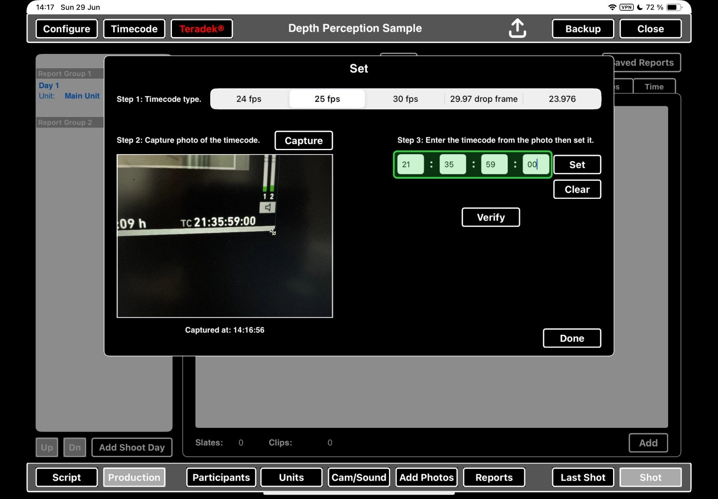Edit the frames field showing 00
The height and width of the screenshot is (499, 718).
coord(536,164)
